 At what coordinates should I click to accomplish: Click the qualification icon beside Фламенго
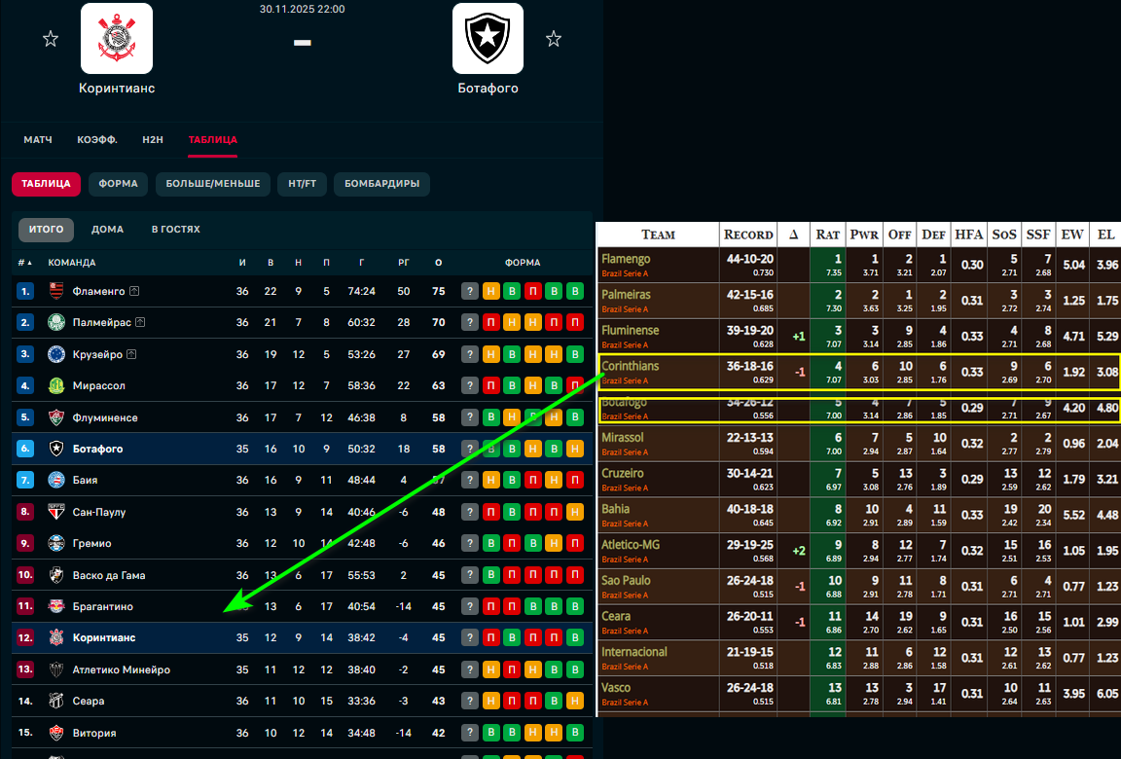tap(134, 291)
